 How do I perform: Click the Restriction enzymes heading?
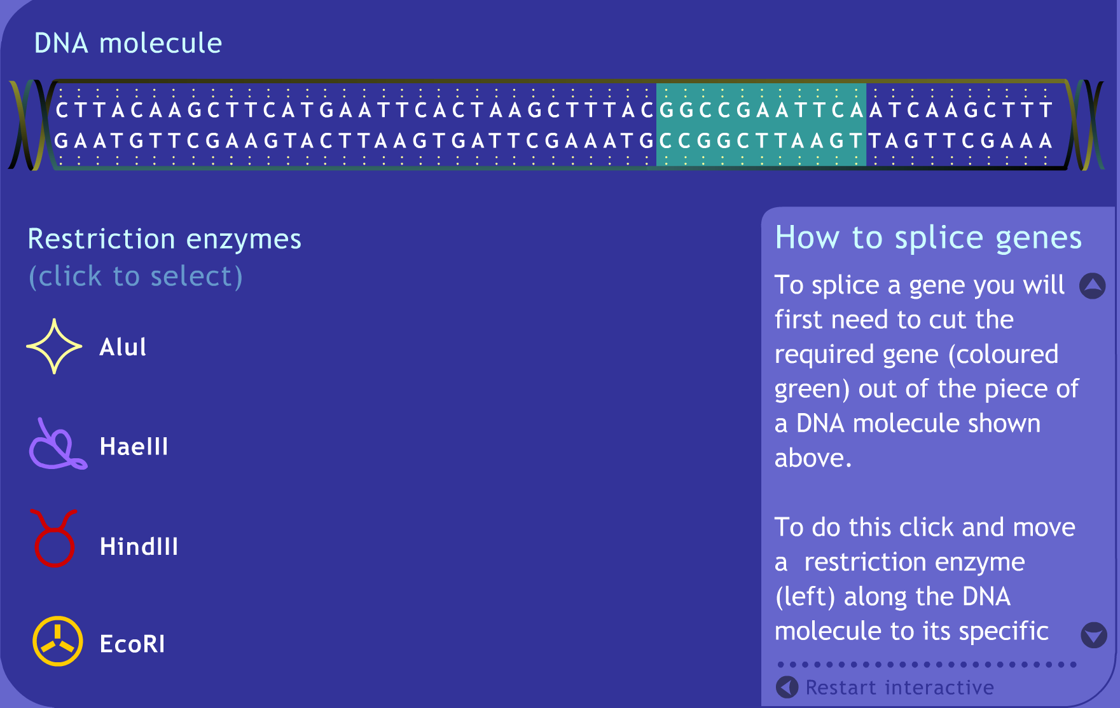(x=165, y=240)
